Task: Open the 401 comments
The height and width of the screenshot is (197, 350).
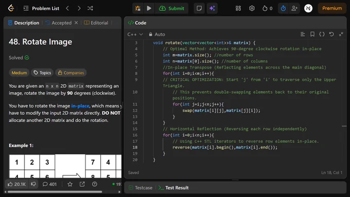Action: pyautogui.click(x=49, y=184)
